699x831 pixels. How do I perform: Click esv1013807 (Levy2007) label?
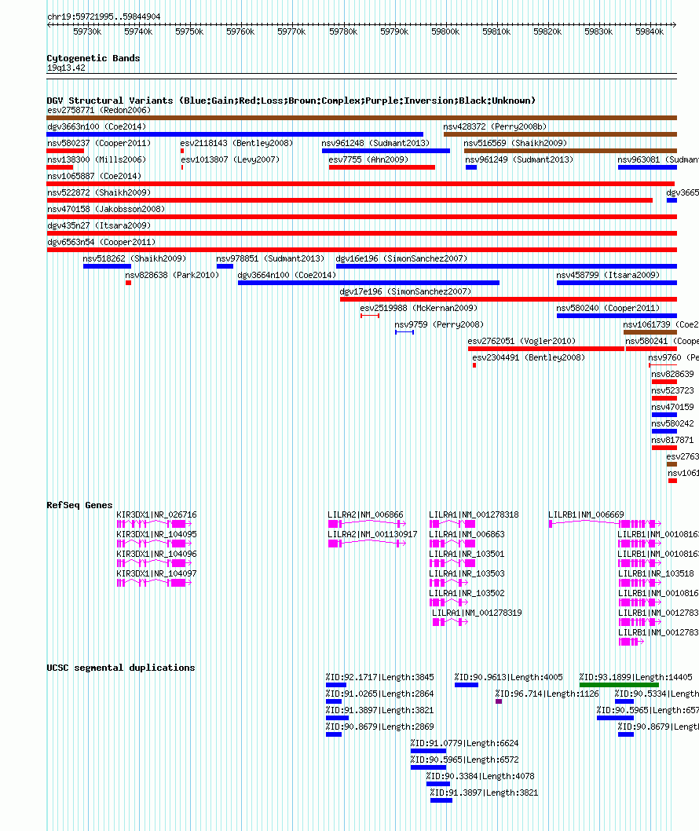(230, 159)
